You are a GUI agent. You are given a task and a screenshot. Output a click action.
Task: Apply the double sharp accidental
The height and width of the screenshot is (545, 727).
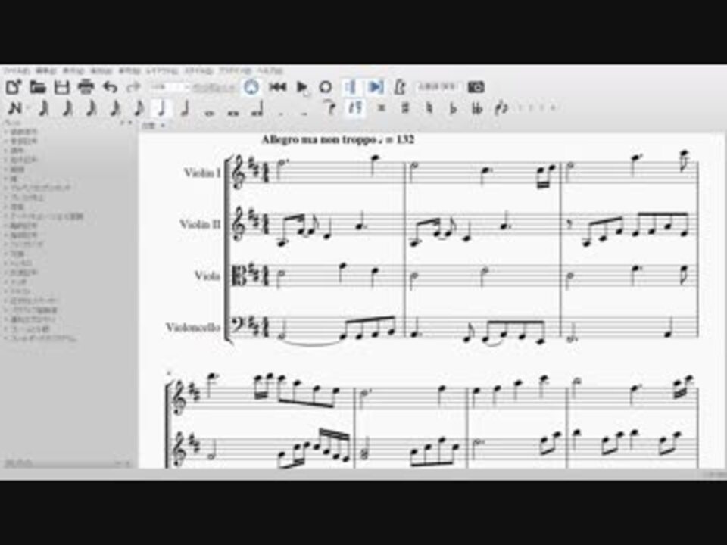click(x=381, y=108)
